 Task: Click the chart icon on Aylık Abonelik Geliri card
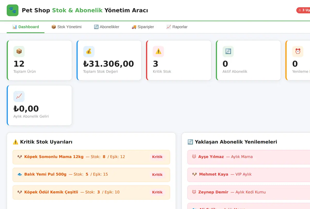tap(19, 96)
